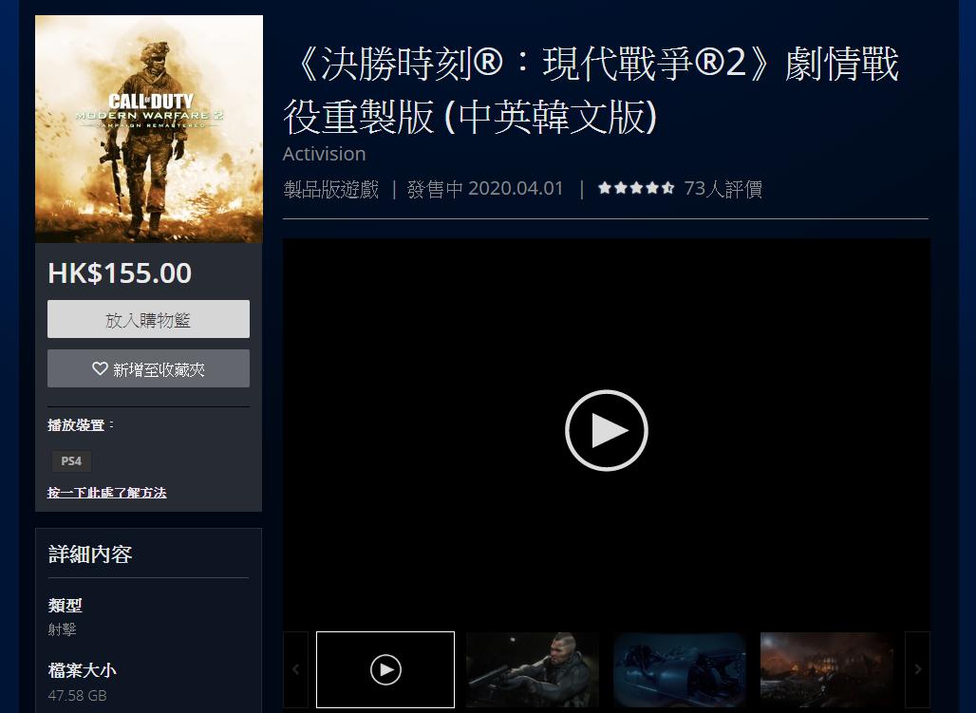This screenshot has width=976, height=713.
Task: Click 新增至收藏夾 wishlist button
Action: [x=148, y=368]
